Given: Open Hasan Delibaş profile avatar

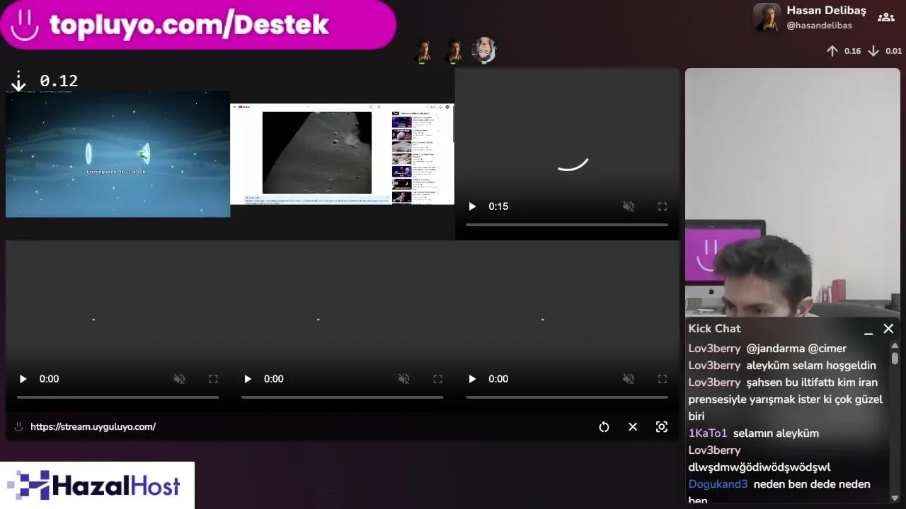Looking at the screenshot, I should click(x=767, y=17).
